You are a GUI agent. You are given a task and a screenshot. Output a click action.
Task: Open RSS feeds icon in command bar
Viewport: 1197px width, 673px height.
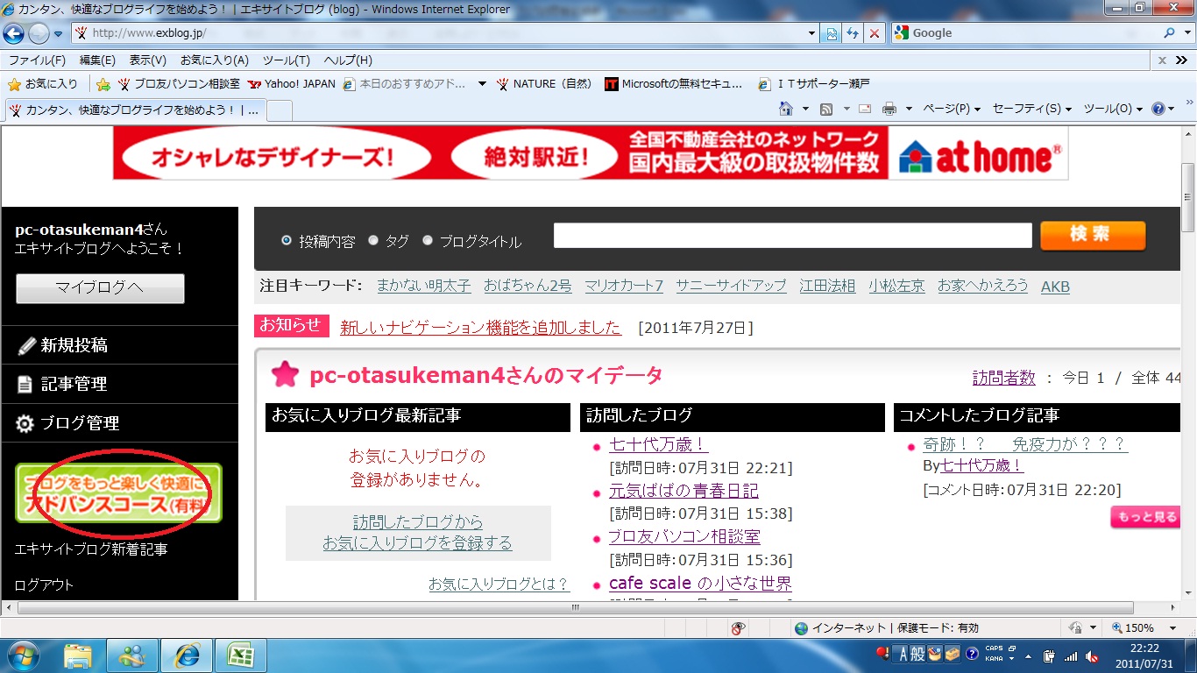click(x=825, y=109)
